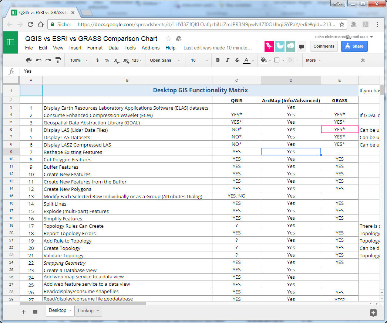Click the Comments button
This screenshot has height=323, width=387.
[324, 46]
